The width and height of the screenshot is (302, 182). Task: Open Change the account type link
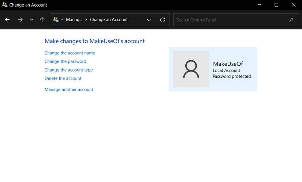coord(68,70)
